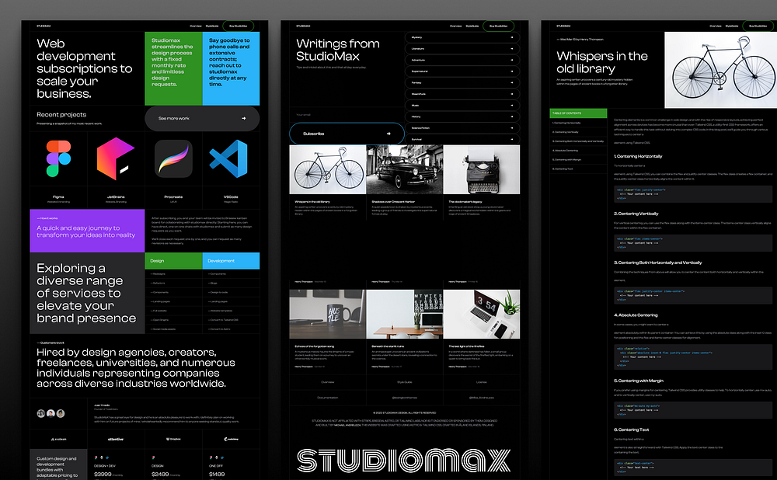777x480 pixels.
Task: Open StyleGuide in the middle page navigation
Action: click(472, 26)
